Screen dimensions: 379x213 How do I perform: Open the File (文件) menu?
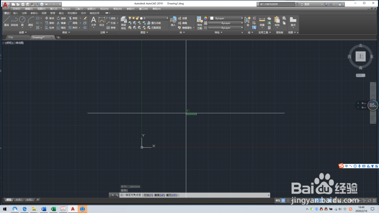point(16,9)
